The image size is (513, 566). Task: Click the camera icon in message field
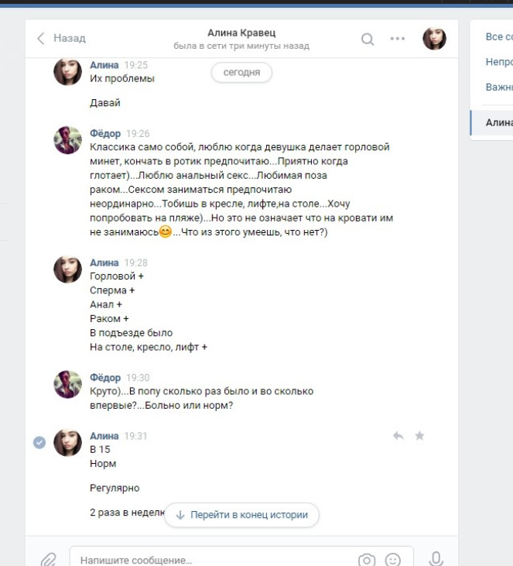[367, 560]
